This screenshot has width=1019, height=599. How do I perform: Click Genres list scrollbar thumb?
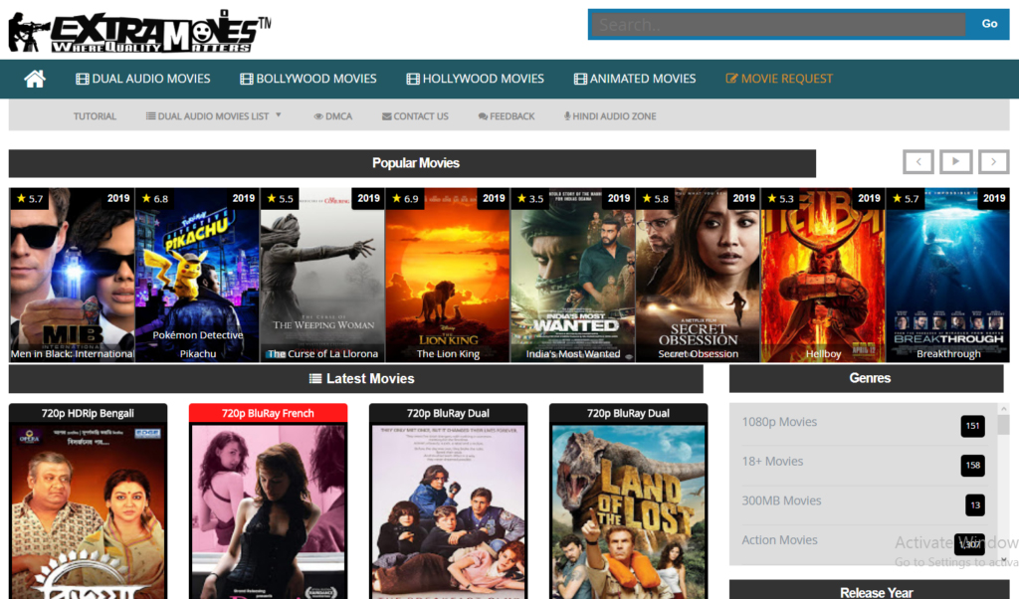[1003, 425]
